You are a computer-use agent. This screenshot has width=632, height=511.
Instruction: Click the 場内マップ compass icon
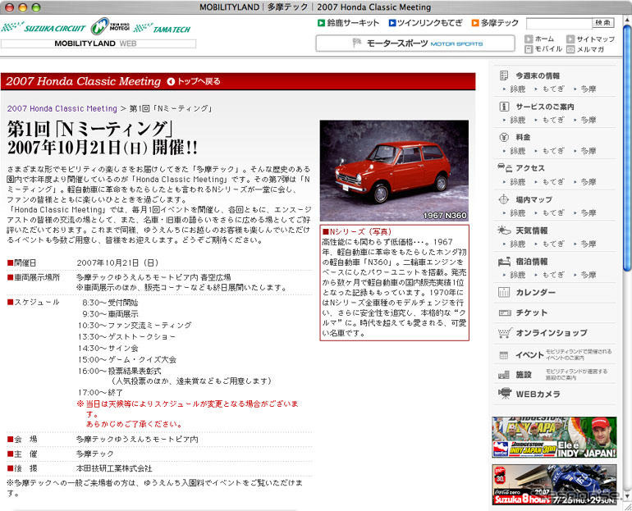[x=504, y=199]
